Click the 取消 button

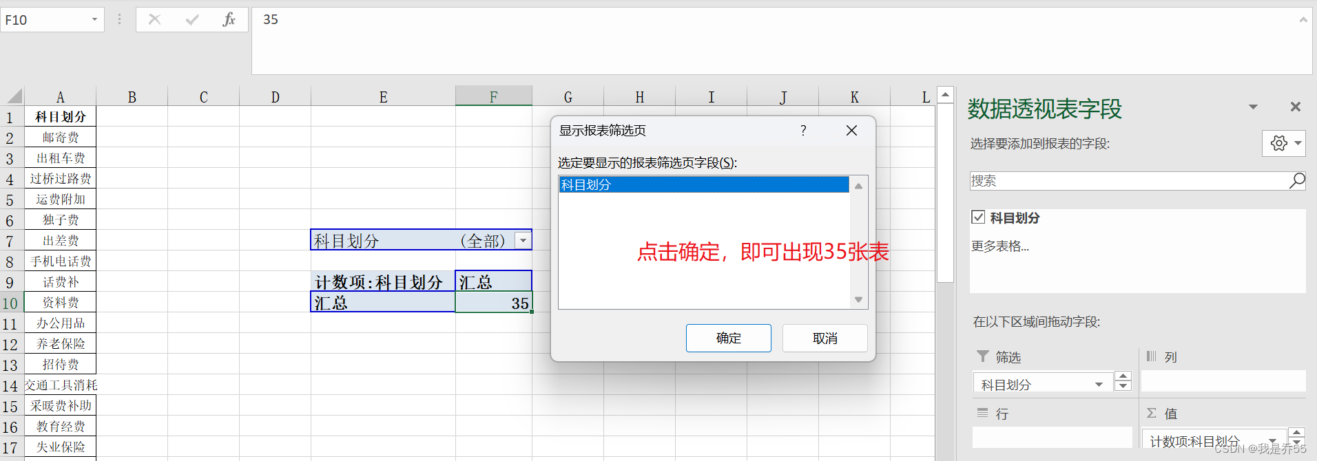(x=825, y=338)
